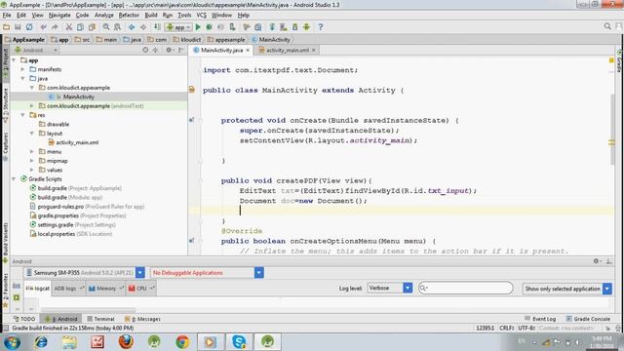Collapse the Gradle Scripts node
The width and height of the screenshot is (624, 351).
pos(14,179)
